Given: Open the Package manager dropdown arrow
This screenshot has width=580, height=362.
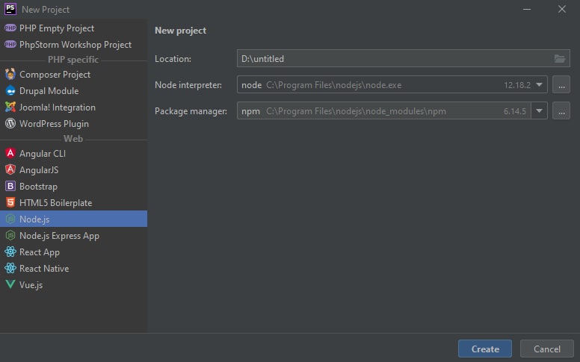Looking at the screenshot, I should click(540, 110).
